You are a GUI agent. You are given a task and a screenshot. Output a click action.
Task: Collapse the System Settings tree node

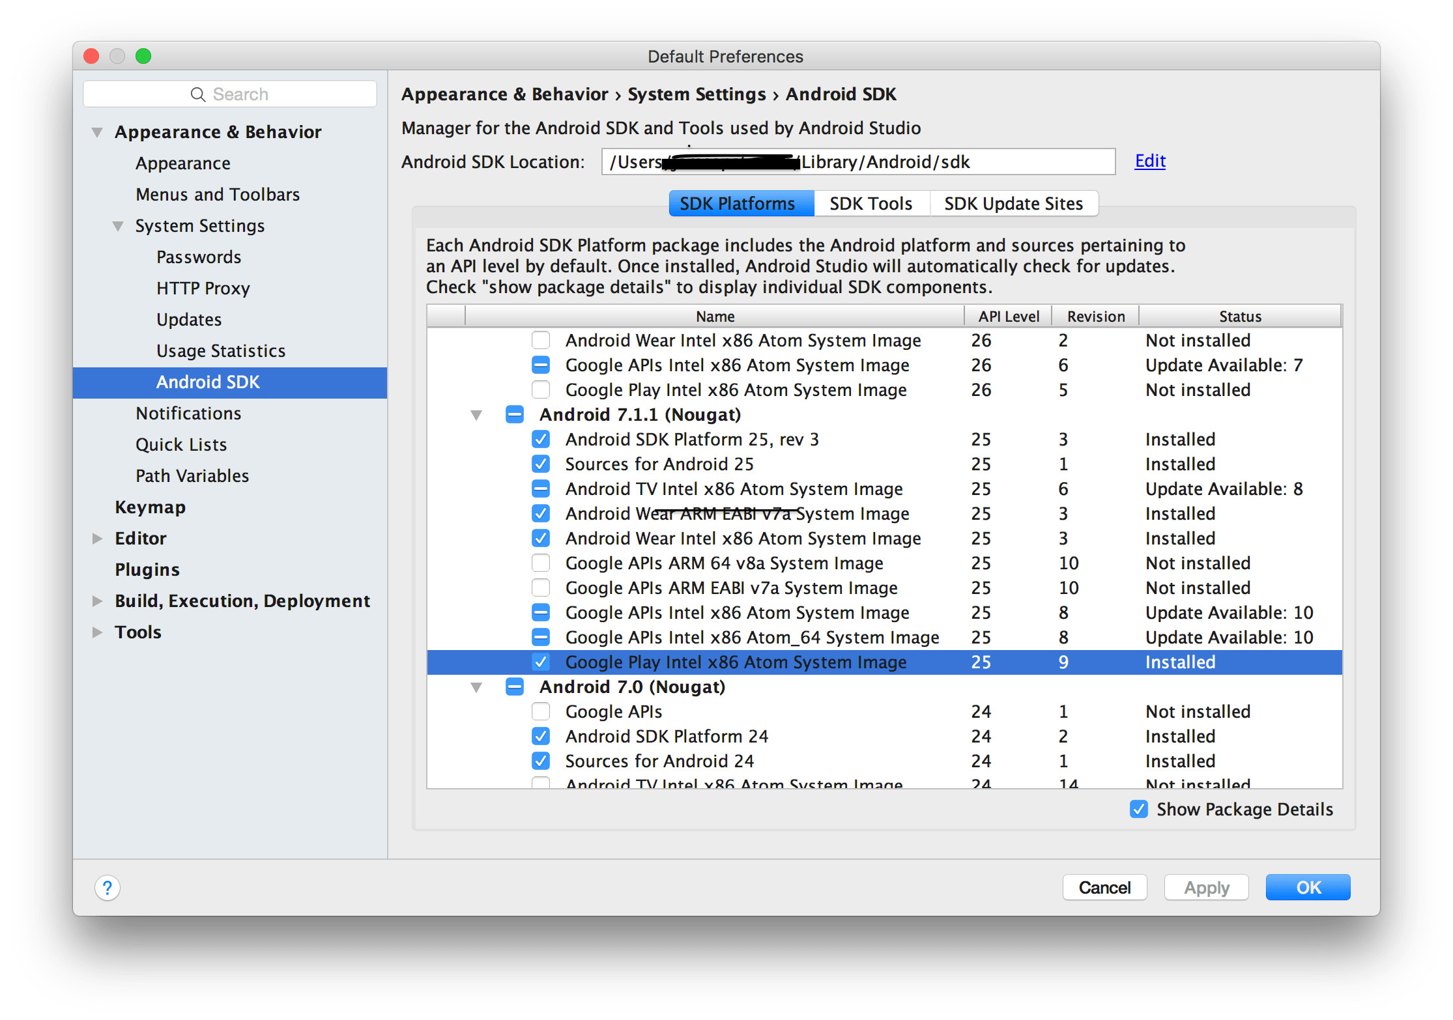[x=118, y=226]
